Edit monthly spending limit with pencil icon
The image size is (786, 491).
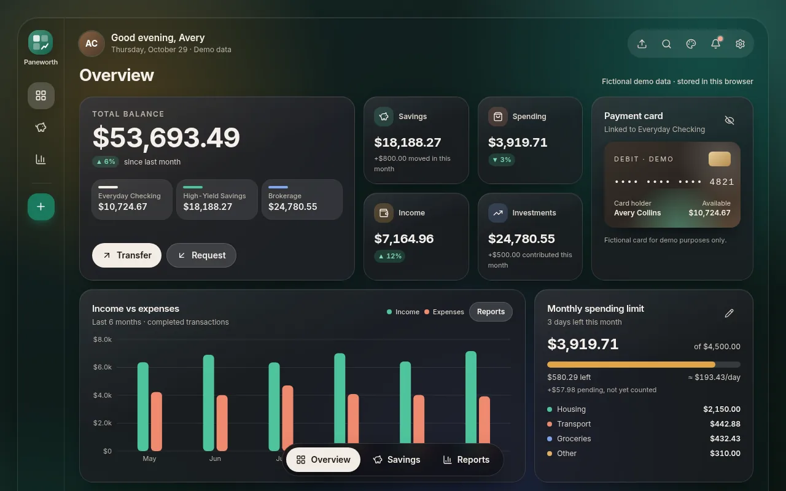pos(730,313)
